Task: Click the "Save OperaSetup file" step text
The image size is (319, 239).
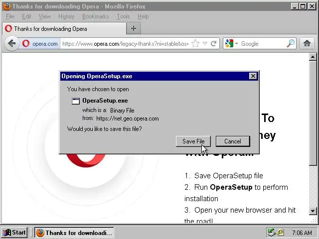Action: (229, 176)
